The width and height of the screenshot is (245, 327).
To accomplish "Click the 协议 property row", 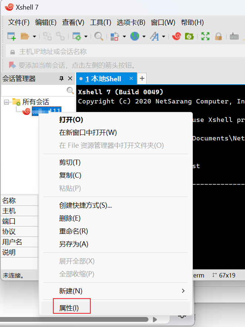I will (19, 231).
